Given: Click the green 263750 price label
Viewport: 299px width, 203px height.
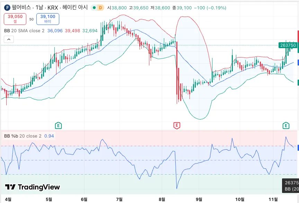Looking at the screenshot, I should click(x=288, y=45).
